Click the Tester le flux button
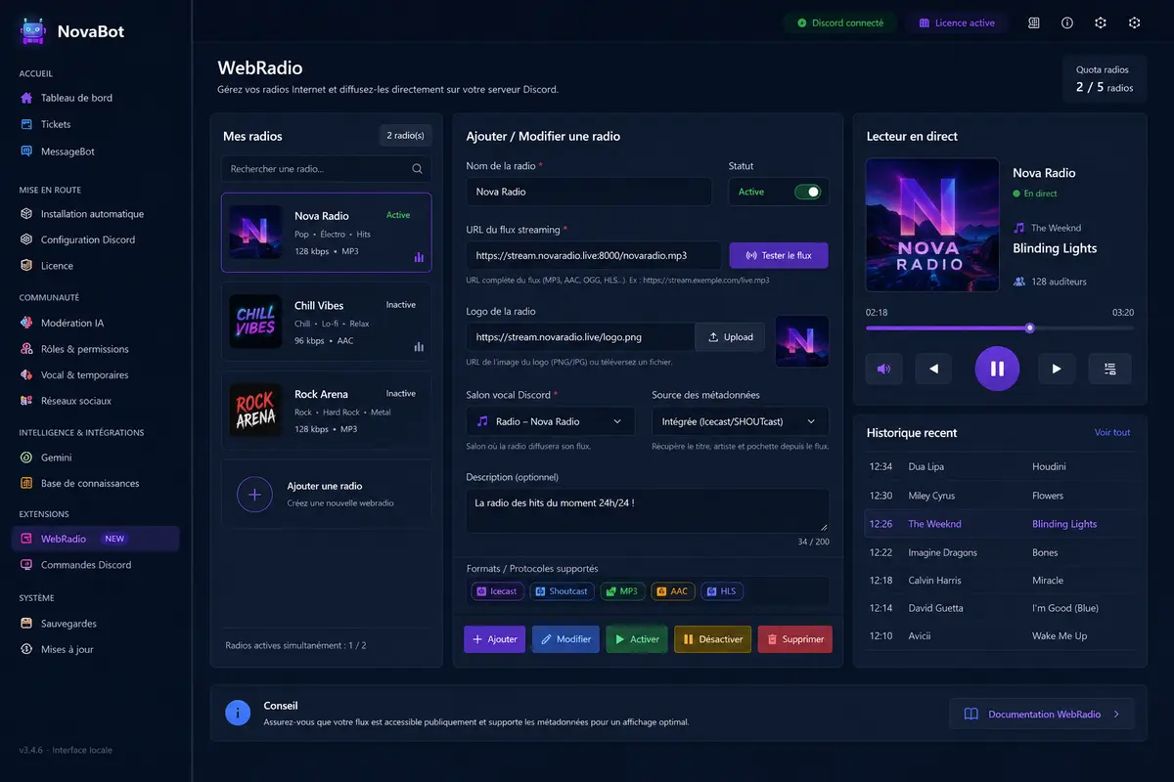Viewport: 1174px width, 782px height. (779, 255)
